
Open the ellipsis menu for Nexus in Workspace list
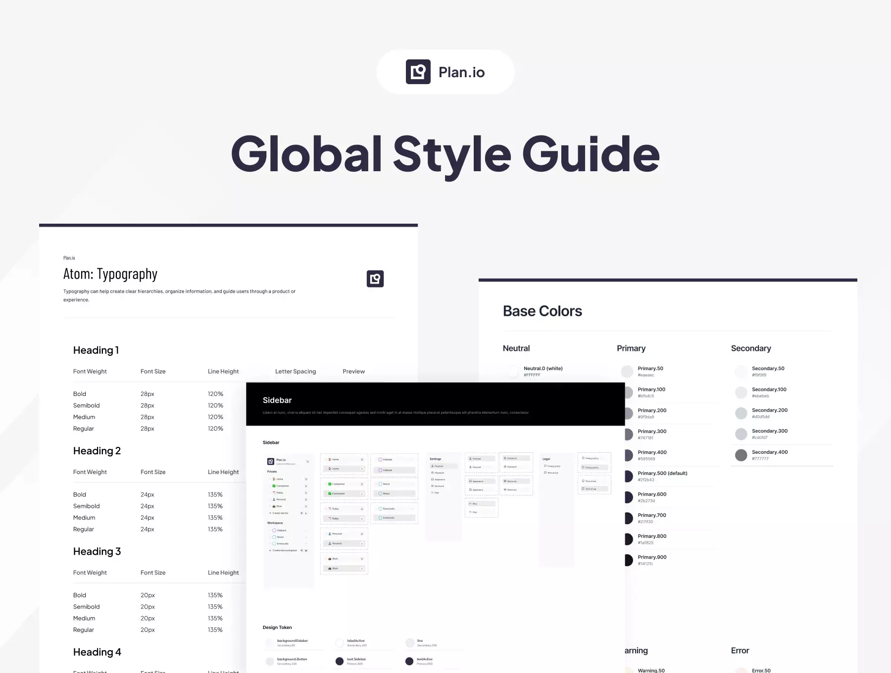tap(306, 537)
